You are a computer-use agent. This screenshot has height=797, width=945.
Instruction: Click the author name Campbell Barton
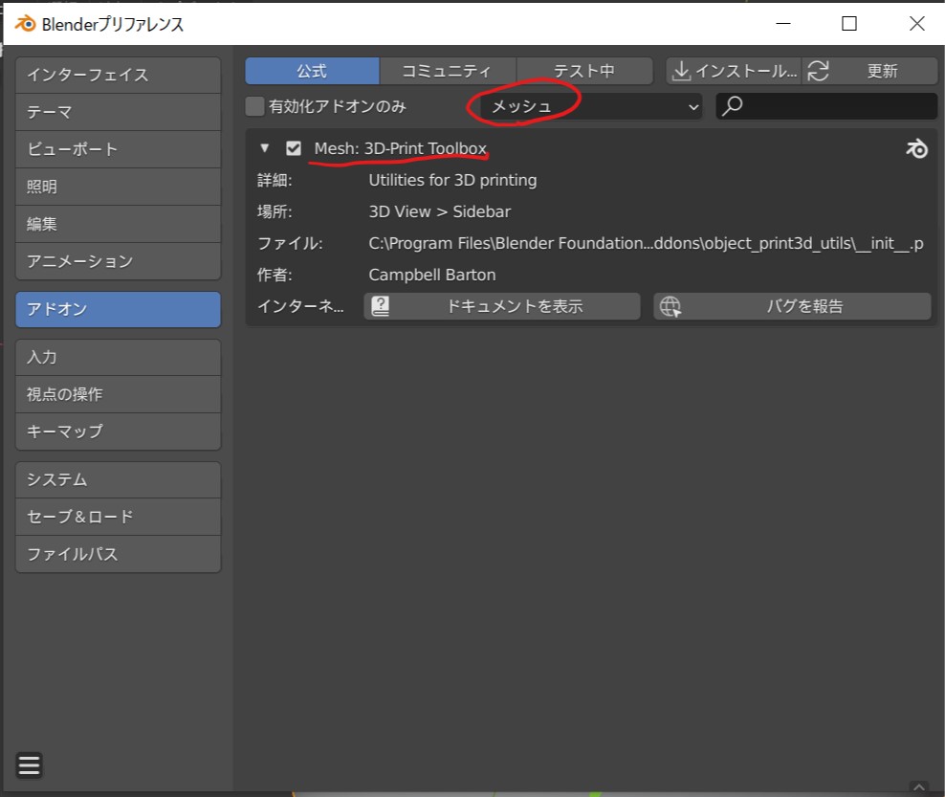click(x=432, y=275)
